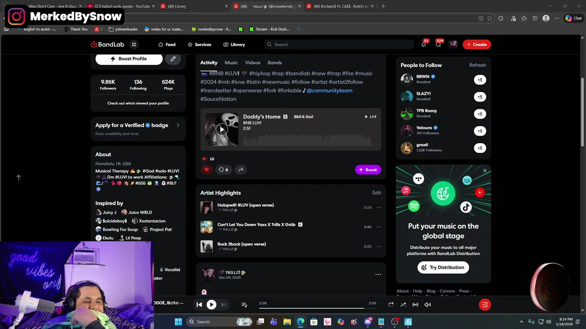
Task: Open Copilot Chat in browser toolbar
Action: click(x=575, y=18)
